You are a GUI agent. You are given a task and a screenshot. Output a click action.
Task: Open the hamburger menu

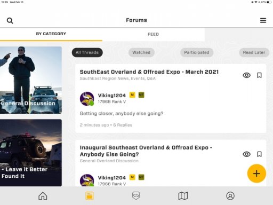click(x=263, y=20)
